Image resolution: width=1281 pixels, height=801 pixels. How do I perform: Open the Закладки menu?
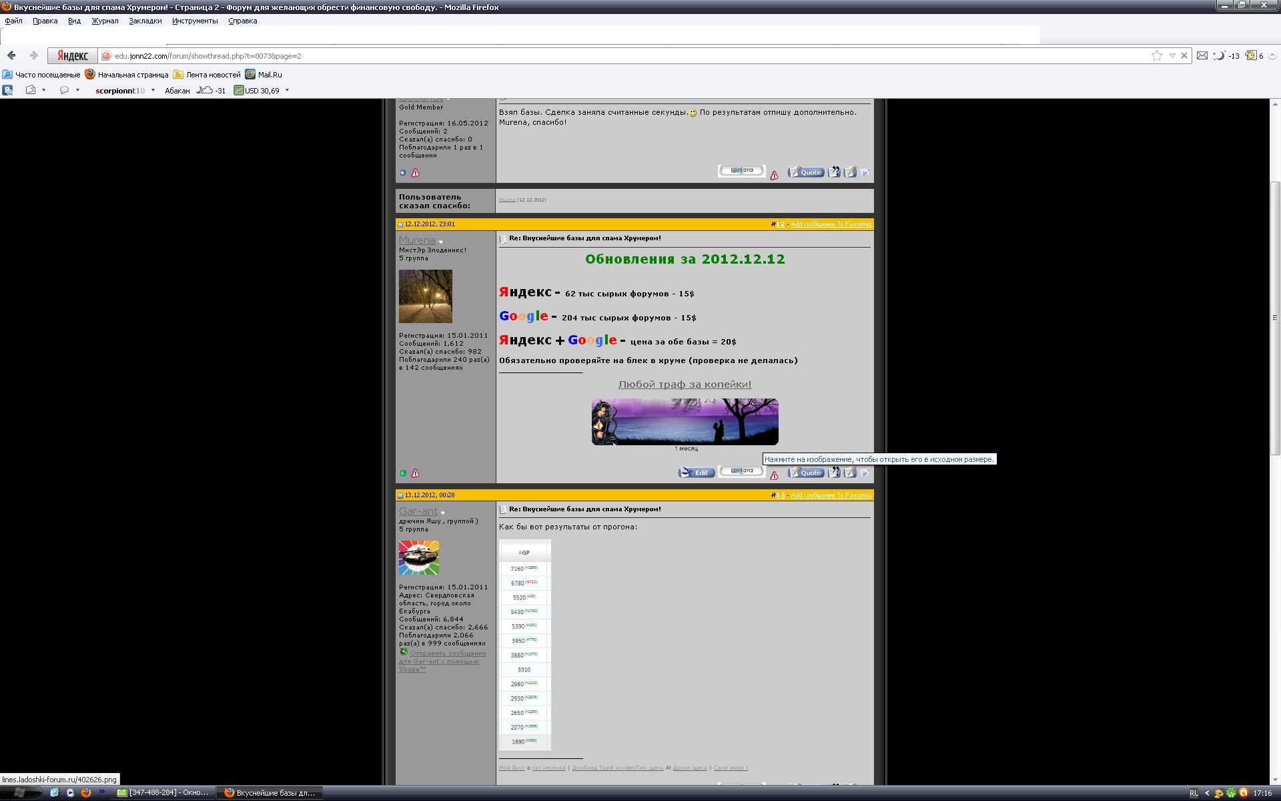pos(145,21)
